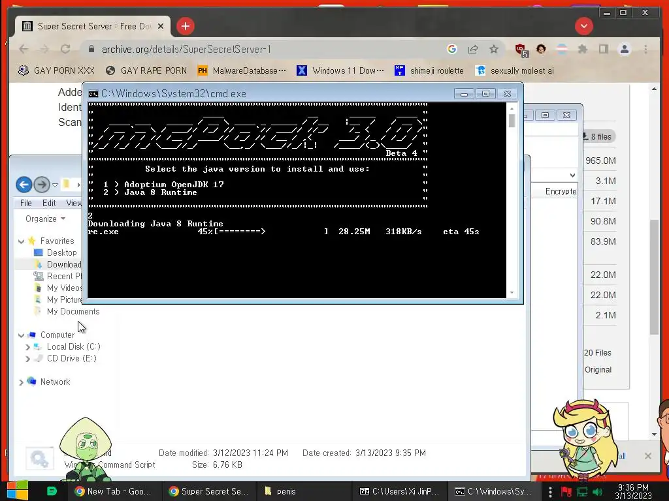Image resolution: width=669 pixels, height=501 pixels.
Task: Open the Edit menu in Explorer
Action: pos(49,204)
